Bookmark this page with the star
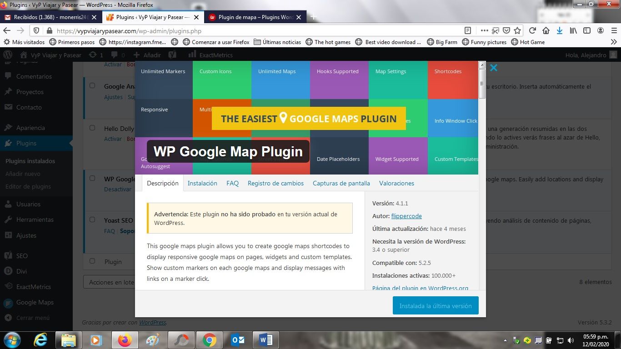This screenshot has width=621, height=349. pos(517,31)
